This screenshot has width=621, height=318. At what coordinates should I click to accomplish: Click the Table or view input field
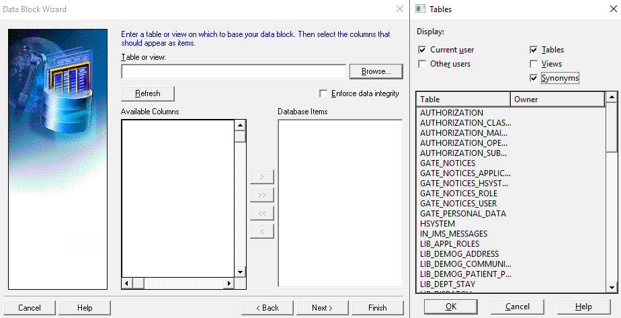tap(233, 71)
